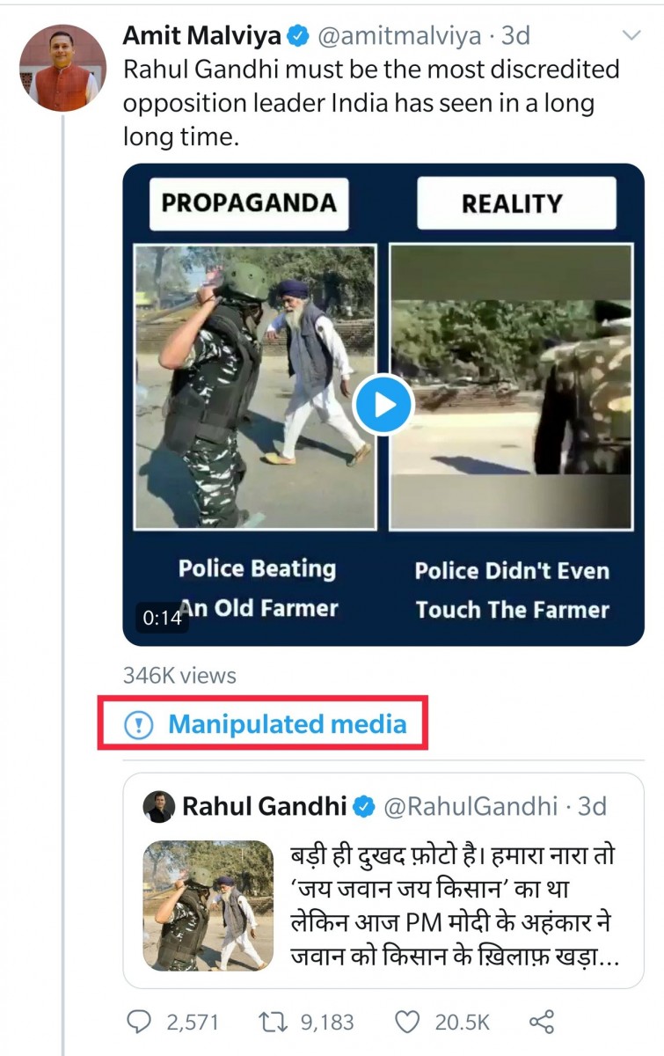This screenshot has width=664, height=1056.
Task: Like the tweet with the heart icon
Action: [406, 1022]
